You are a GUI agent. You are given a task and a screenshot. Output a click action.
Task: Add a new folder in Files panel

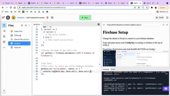coord(26,26)
